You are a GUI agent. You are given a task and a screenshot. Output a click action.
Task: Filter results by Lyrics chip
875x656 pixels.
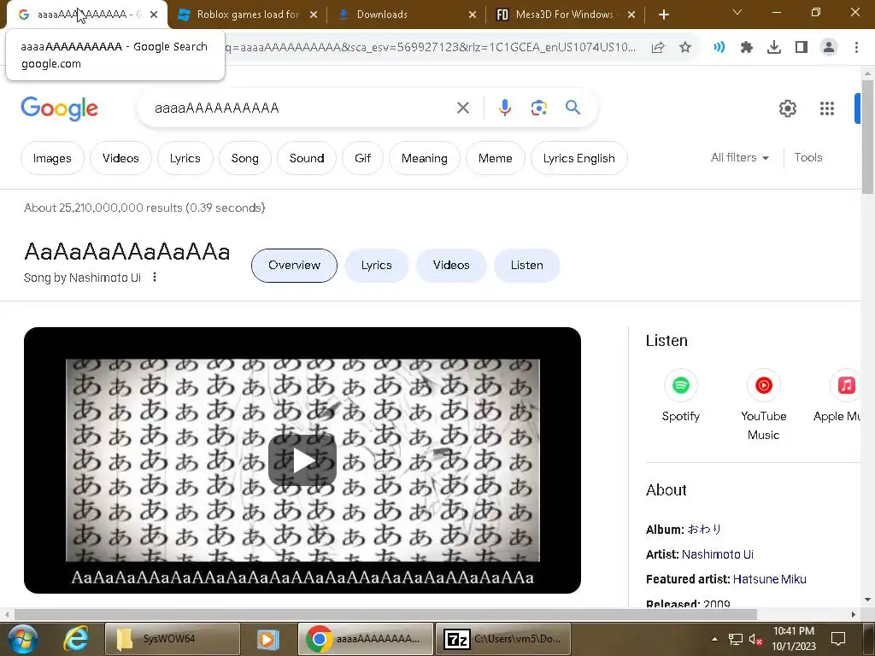(x=185, y=158)
